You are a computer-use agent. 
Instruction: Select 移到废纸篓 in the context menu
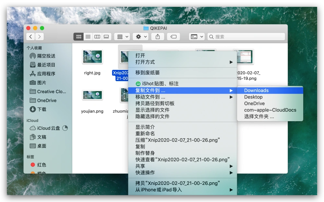[x=147, y=73]
